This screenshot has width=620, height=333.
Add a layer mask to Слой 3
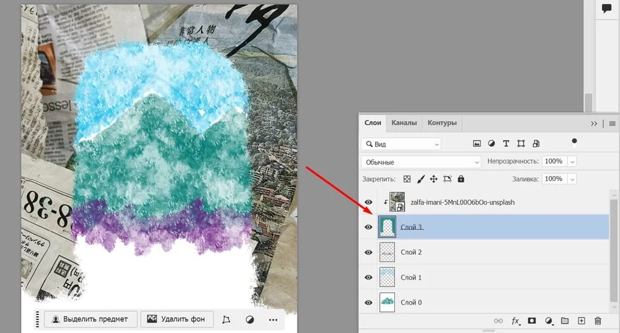click(x=532, y=321)
